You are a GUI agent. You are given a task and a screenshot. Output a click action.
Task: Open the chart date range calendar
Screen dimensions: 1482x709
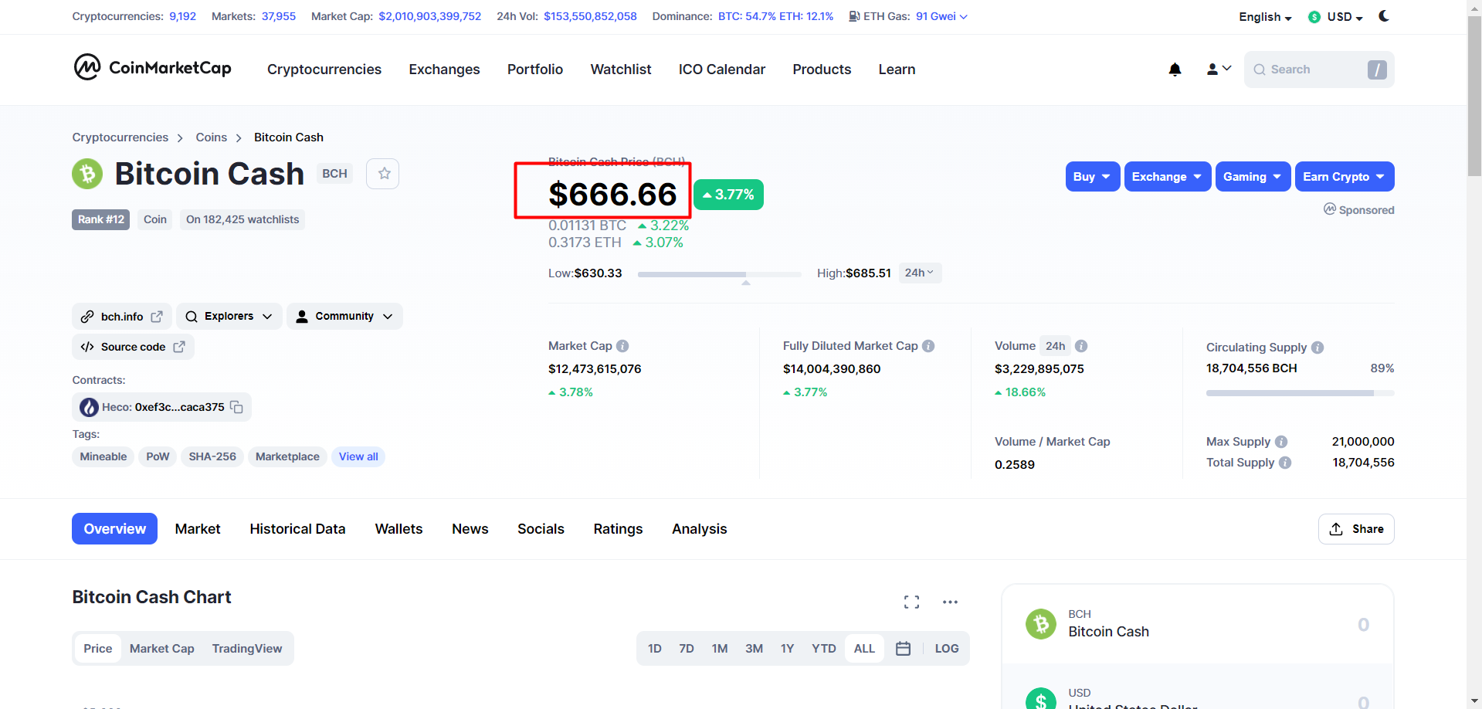[x=904, y=649]
